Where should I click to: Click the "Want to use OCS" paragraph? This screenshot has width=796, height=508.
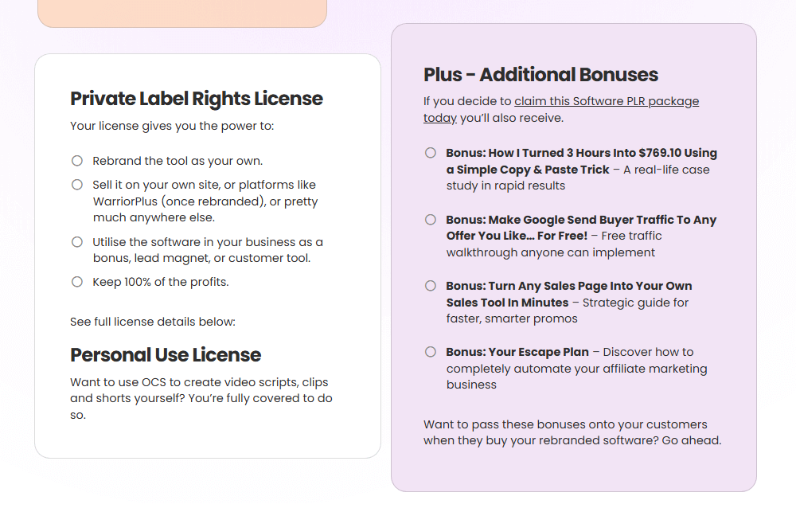(x=201, y=398)
